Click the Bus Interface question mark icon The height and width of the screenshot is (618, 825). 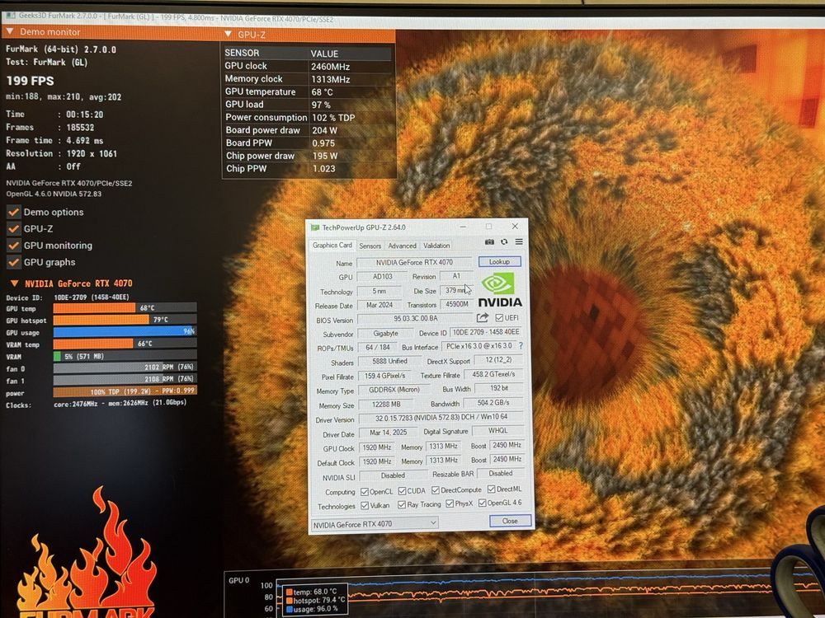point(521,346)
